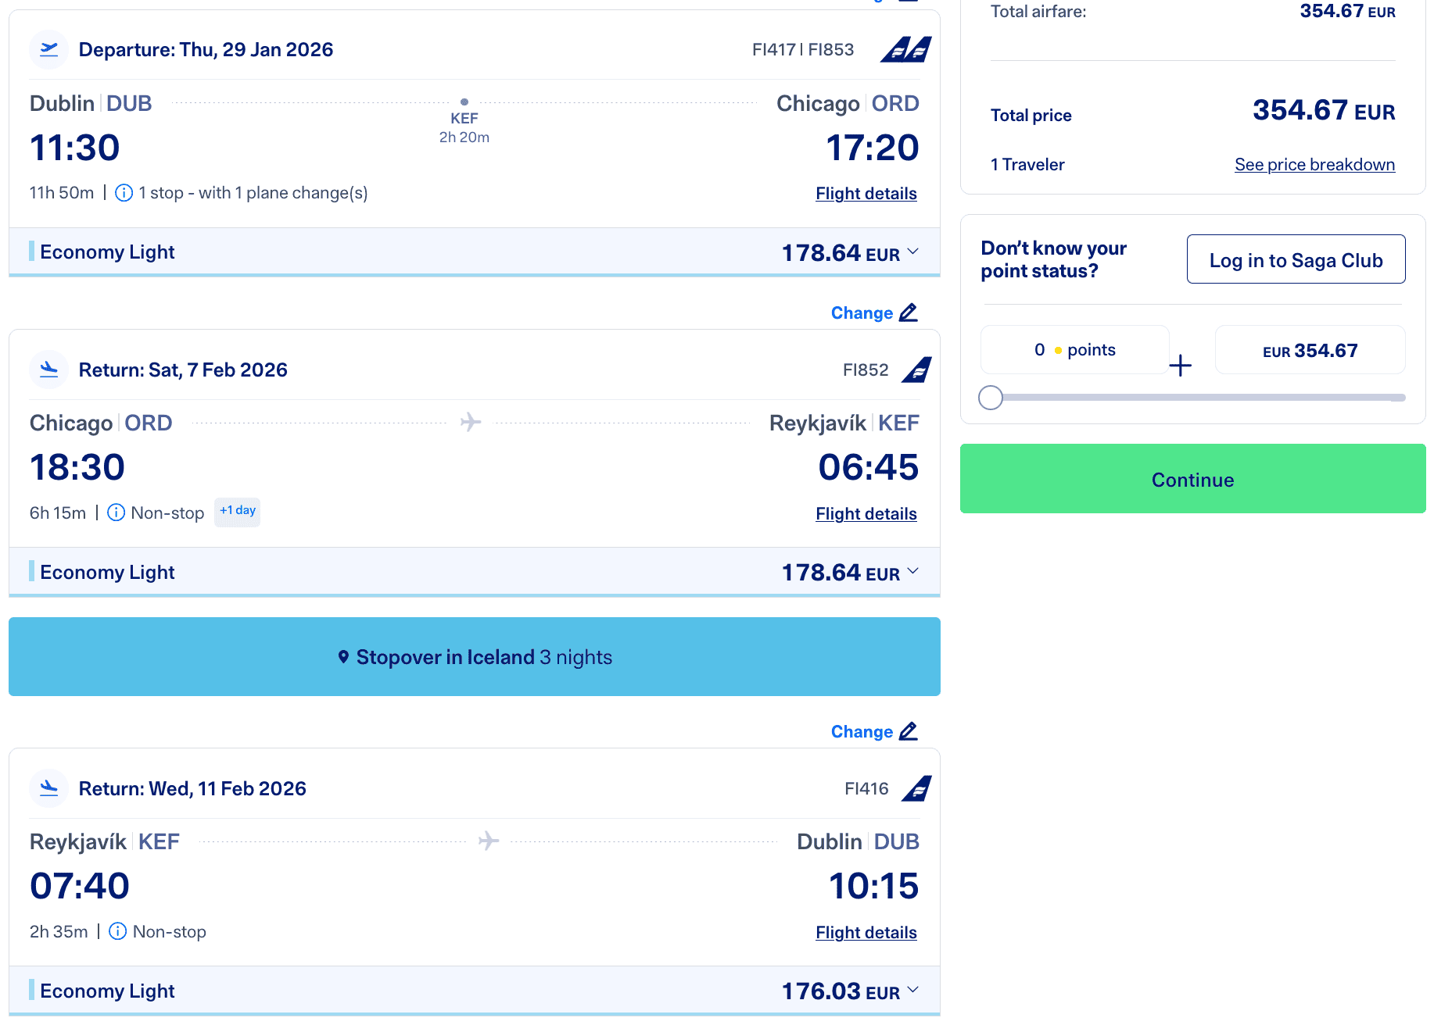Expand the 176.03 EUR Economy Light fare chevron
1434x1025 pixels.
[912, 991]
